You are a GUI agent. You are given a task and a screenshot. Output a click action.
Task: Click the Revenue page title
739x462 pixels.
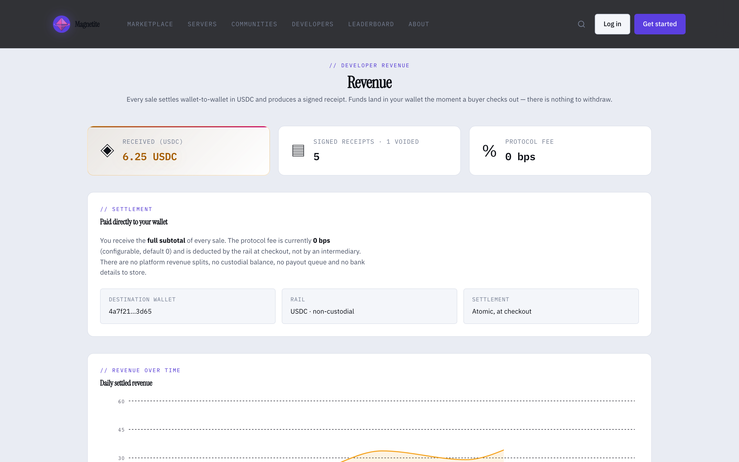pyautogui.click(x=369, y=82)
